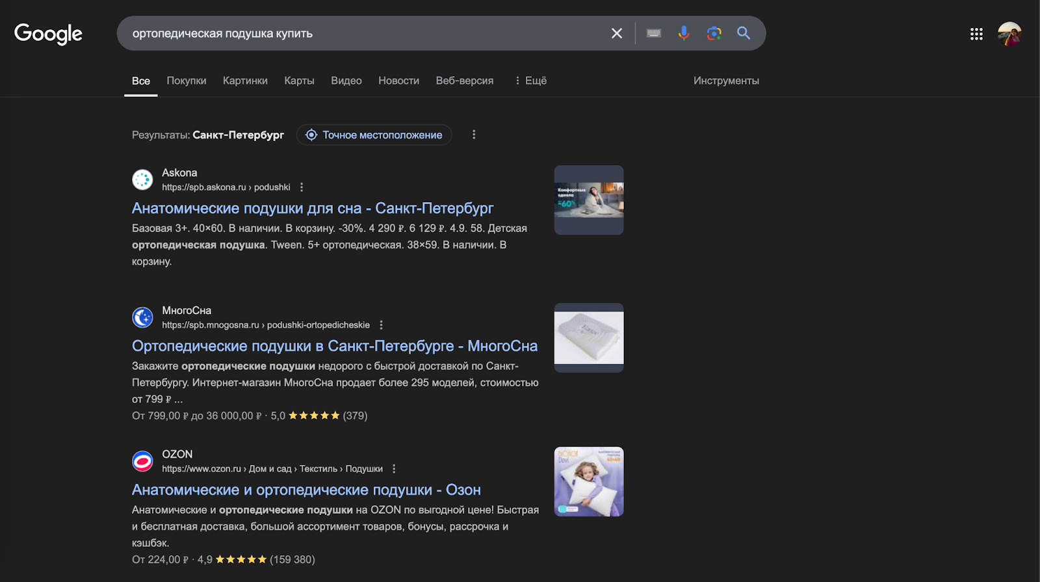Click the МногоСна site name
Image resolution: width=1040 pixels, height=582 pixels.
187,311
